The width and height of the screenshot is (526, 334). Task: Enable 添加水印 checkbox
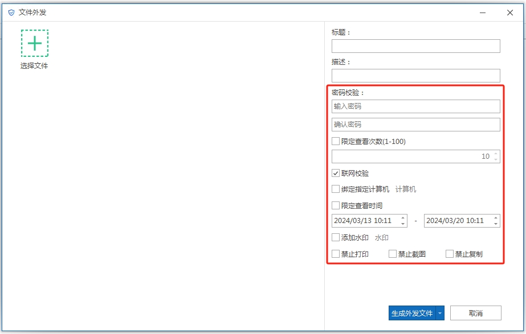point(335,237)
